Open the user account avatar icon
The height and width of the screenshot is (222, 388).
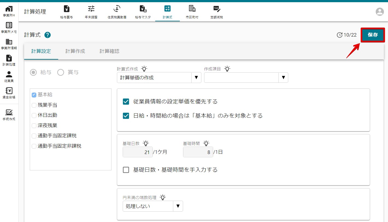[x=380, y=12]
